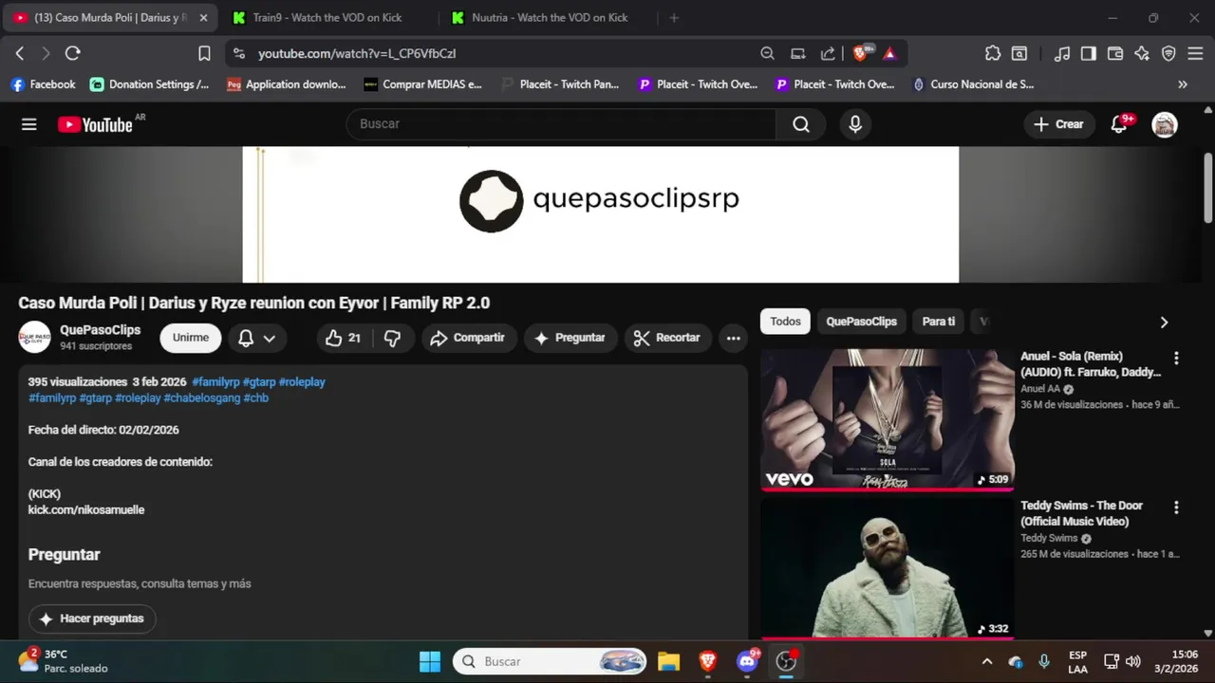Open the Windows Start menu
This screenshot has height=683, width=1215.
(430, 661)
